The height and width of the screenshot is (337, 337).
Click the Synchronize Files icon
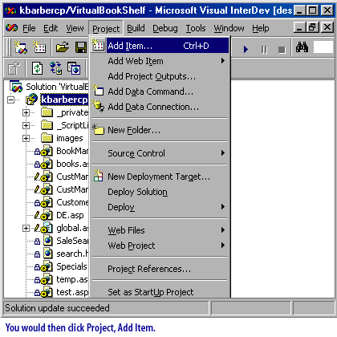coord(55,68)
